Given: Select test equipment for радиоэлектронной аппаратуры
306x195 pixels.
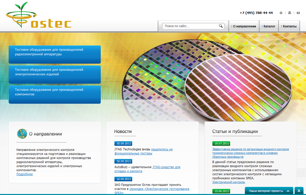Looking at the screenshot, I should 55,54.
